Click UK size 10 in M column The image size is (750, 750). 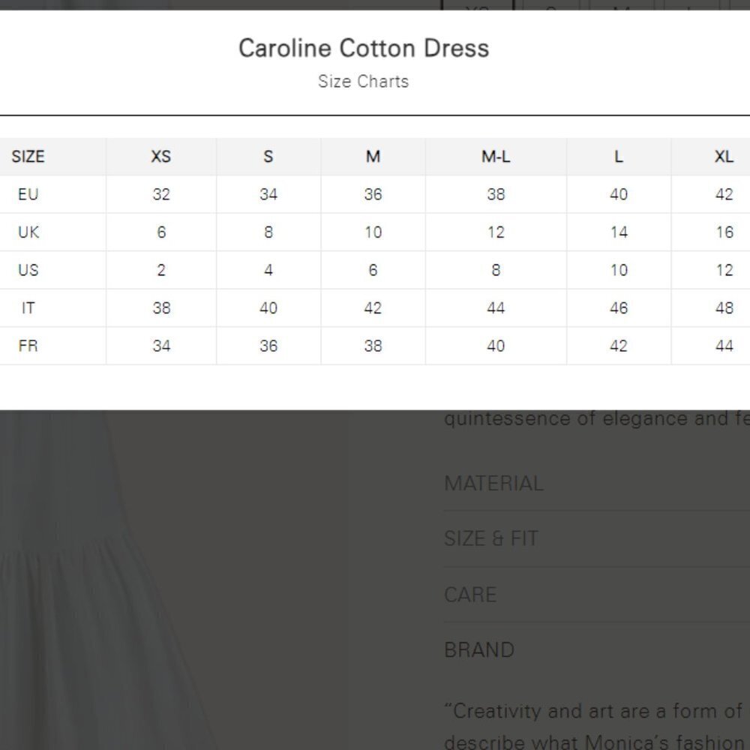click(x=373, y=232)
